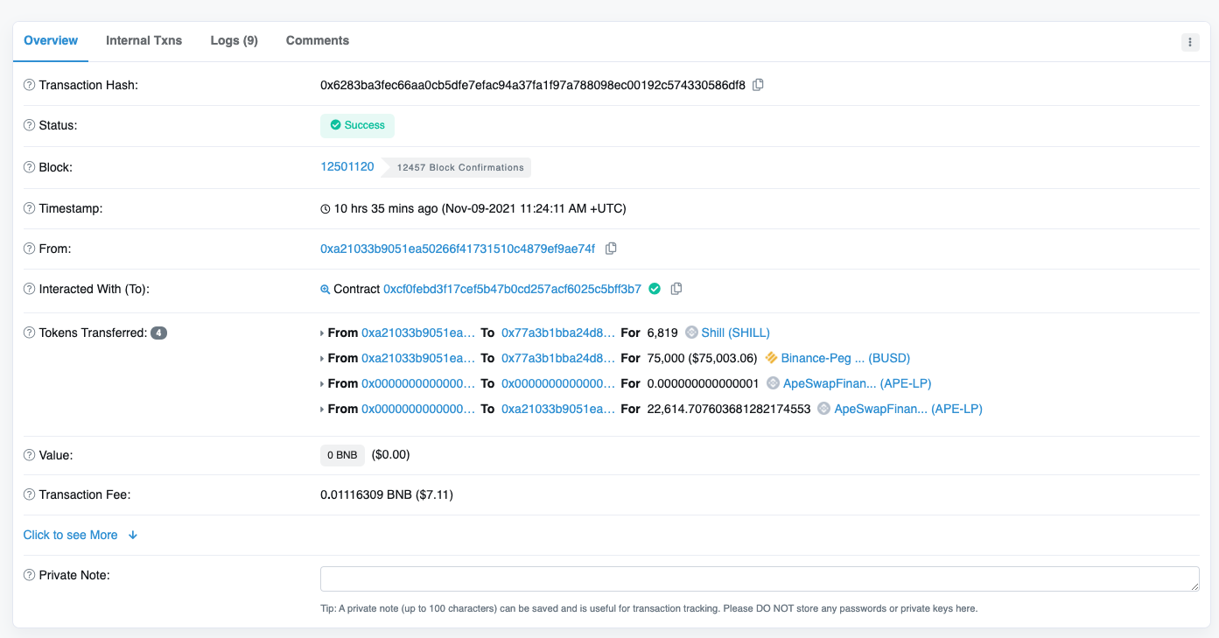The image size is (1219, 638).
Task: Open the Logs (9) tab
Action: (x=234, y=40)
